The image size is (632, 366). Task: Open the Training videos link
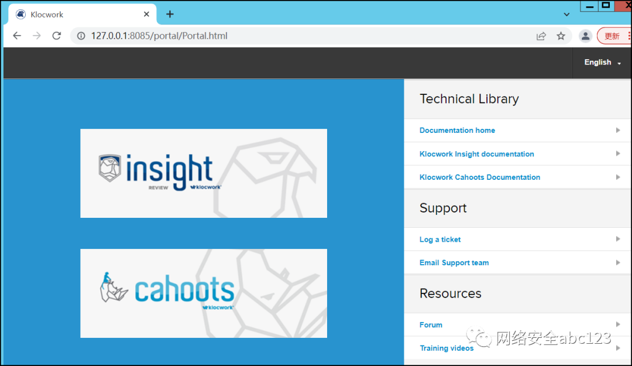click(446, 348)
